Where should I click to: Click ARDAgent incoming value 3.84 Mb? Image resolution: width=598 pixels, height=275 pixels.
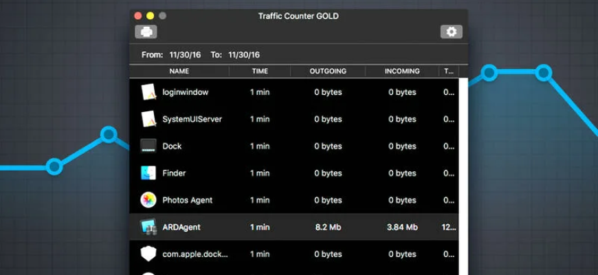click(x=402, y=228)
